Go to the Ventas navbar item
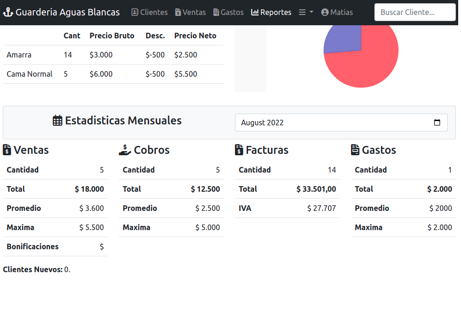The image size is (461, 318). (190, 12)
